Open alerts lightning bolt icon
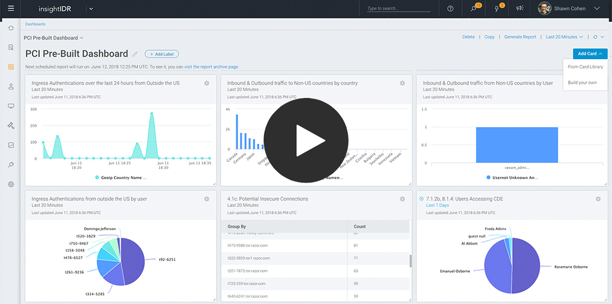The width and height of the screenshot is (612, 304). [497, 8]
